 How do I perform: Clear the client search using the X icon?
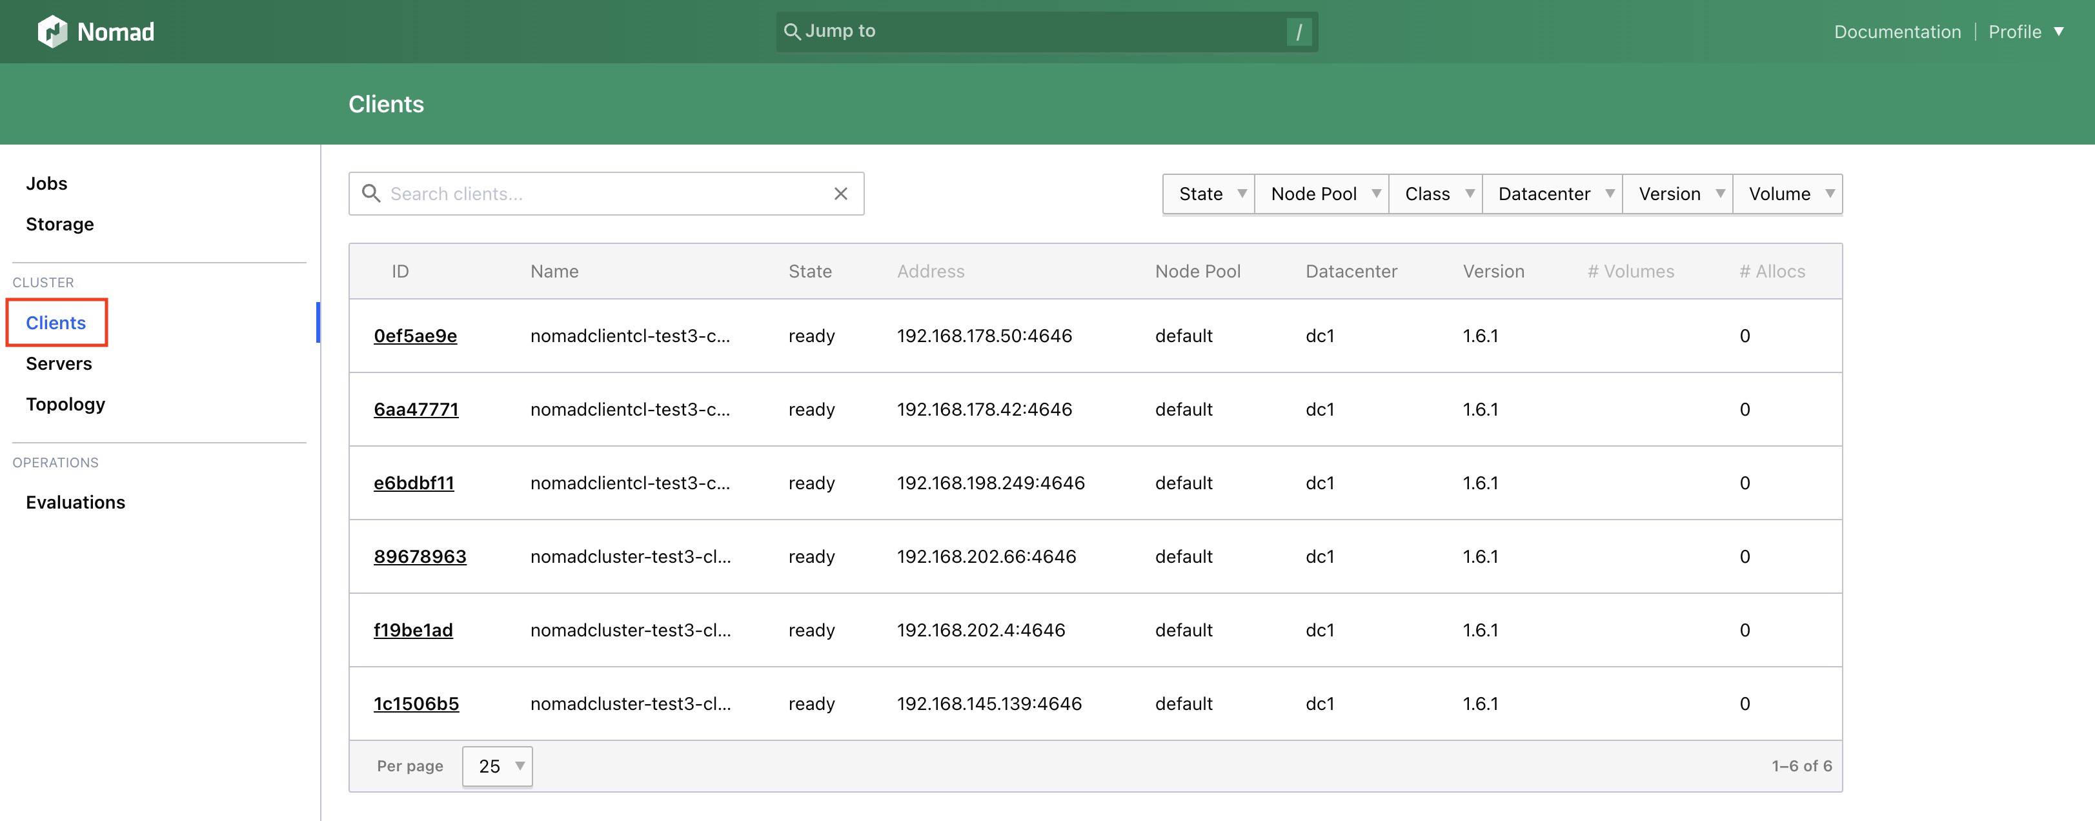[840, 194]
